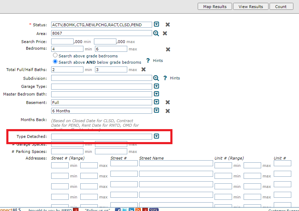Click the Basement field showing Full
299x211 pixels.
(x=101, y=102)
